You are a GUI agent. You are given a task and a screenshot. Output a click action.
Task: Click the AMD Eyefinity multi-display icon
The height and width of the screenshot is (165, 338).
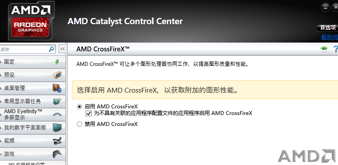57,115
